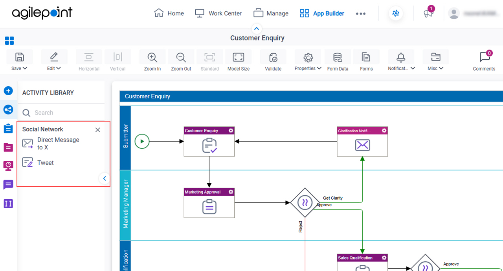Click the AgilePoint pinwheel icon
503x271 pixels.
click(x=396, y=13)
